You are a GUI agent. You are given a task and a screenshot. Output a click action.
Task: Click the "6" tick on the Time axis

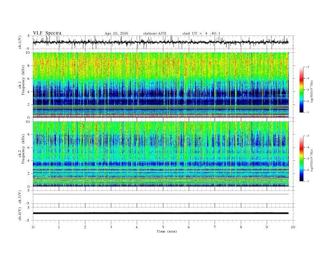(189, 227)
